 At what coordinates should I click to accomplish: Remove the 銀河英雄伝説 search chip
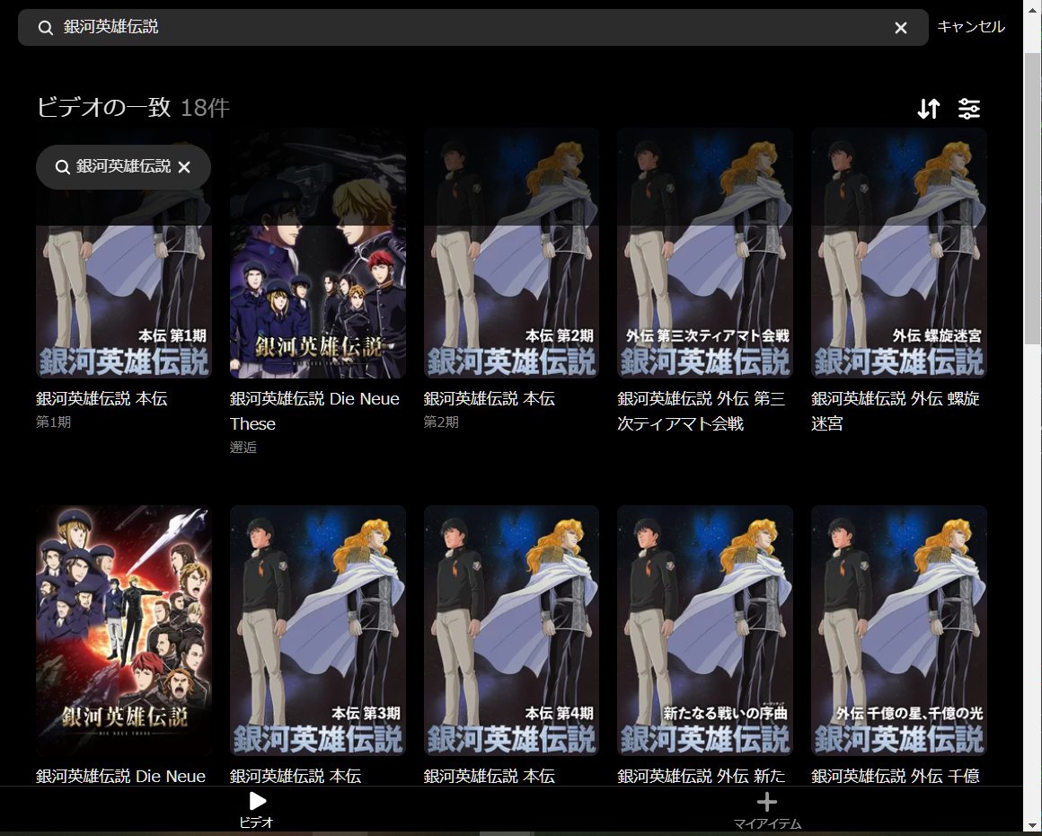(184, 167)
